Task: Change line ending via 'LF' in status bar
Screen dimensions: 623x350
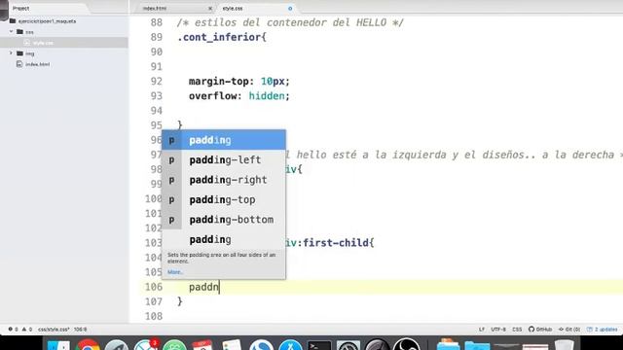Action: pos(482,330)
